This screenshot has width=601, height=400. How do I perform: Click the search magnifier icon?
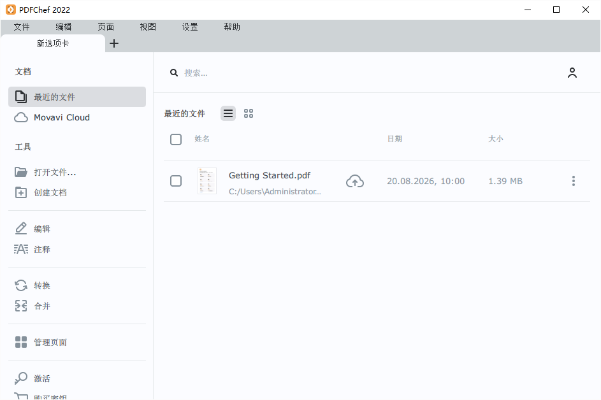point(174,73)
